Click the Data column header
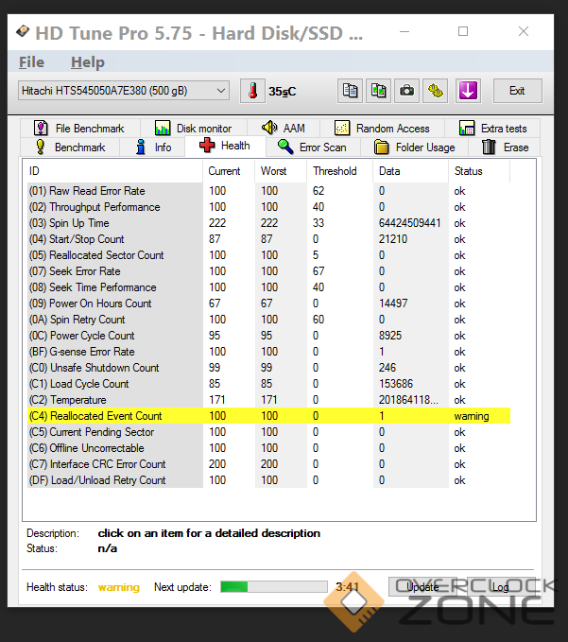This screenshot has height=642, width=568. (x=410, y=171)
